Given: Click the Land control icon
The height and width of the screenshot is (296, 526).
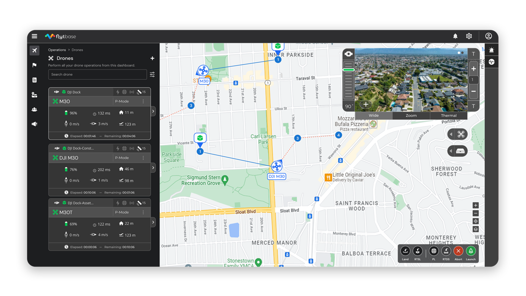Looking at the screenshot, I should tap(405, 251).
